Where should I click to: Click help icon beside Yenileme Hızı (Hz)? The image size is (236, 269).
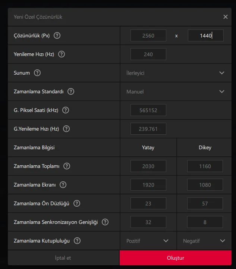[x=62, y=54]
